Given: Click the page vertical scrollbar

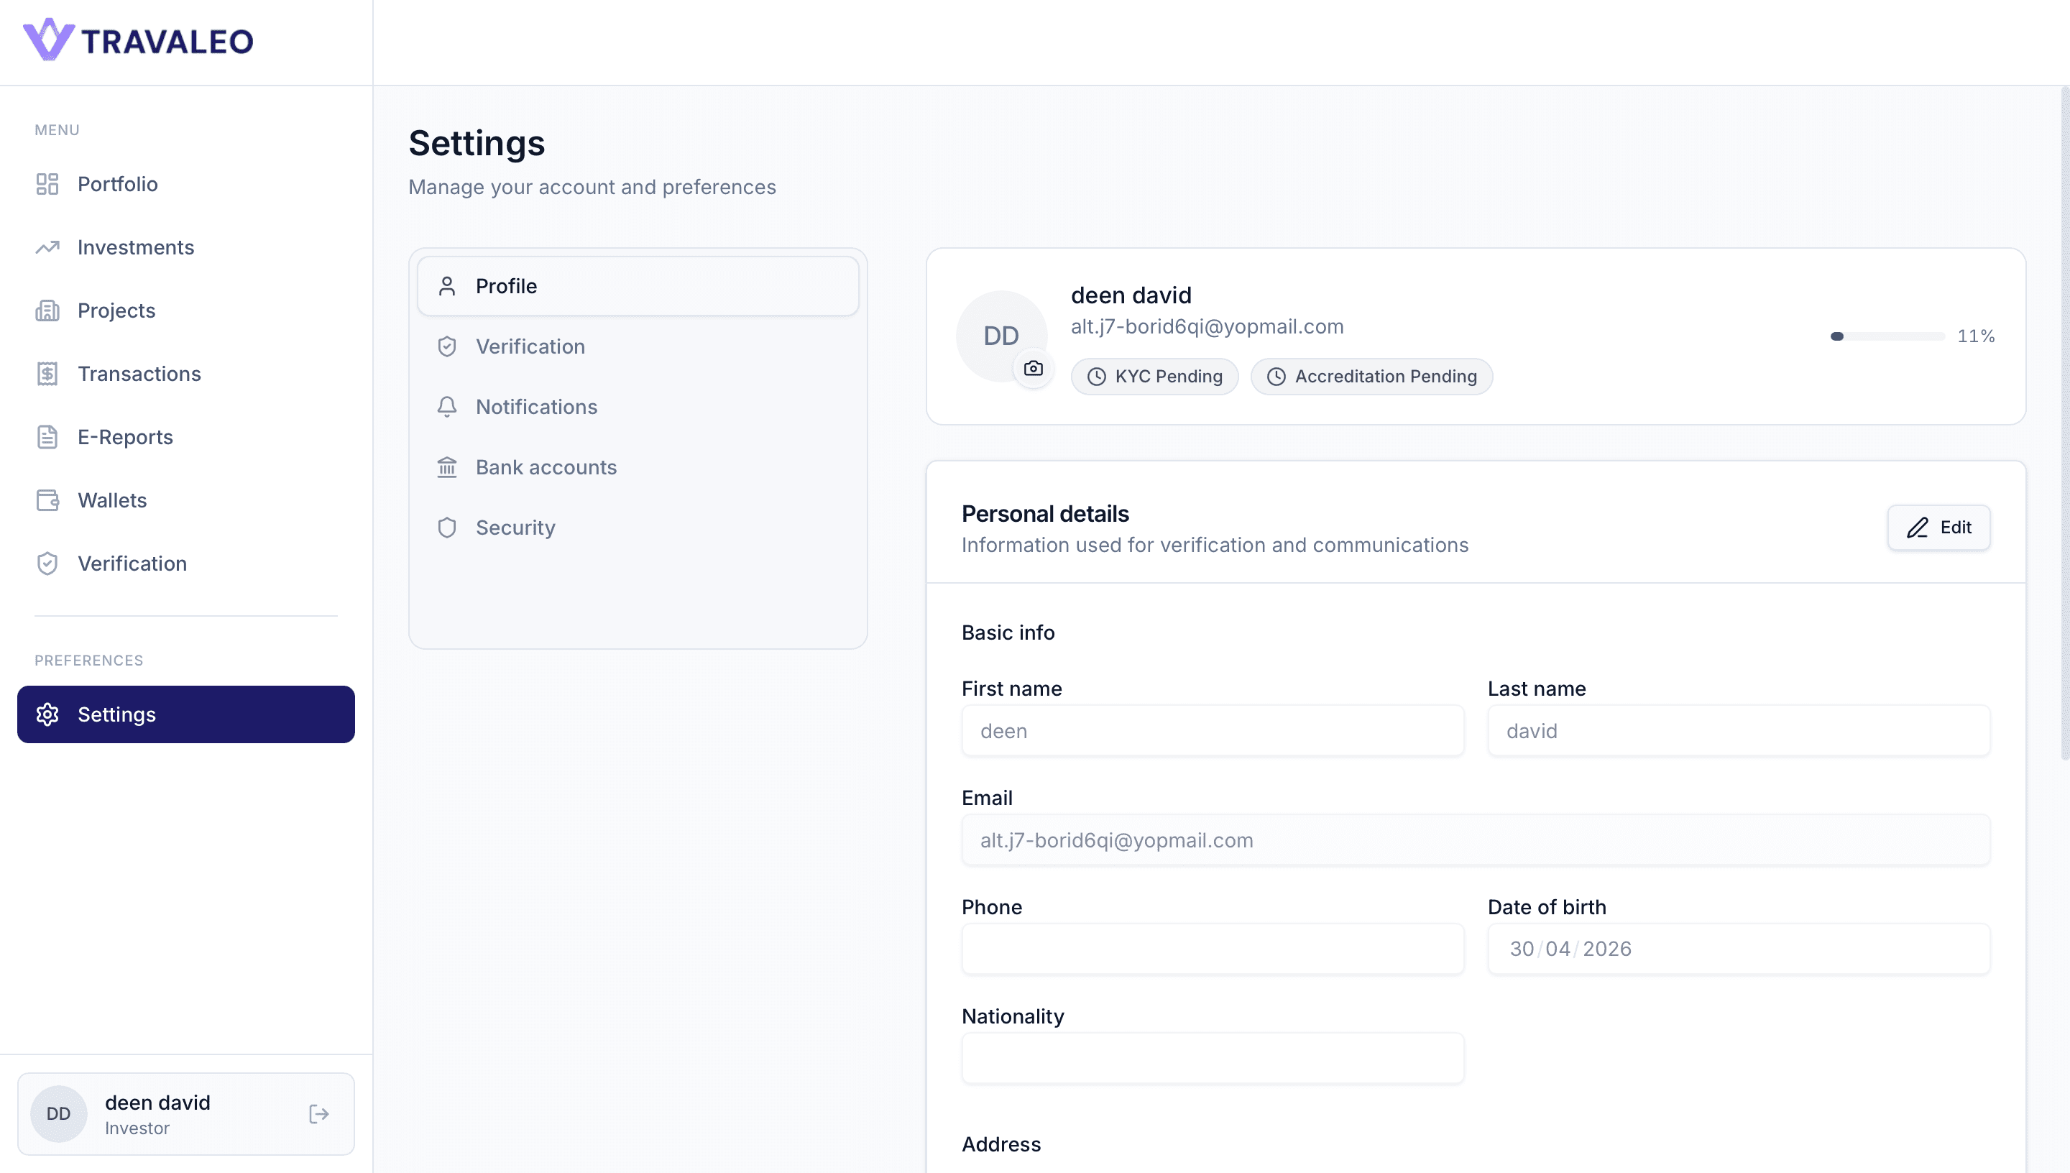Looking at the screenshot, I should click(2064, 423).
